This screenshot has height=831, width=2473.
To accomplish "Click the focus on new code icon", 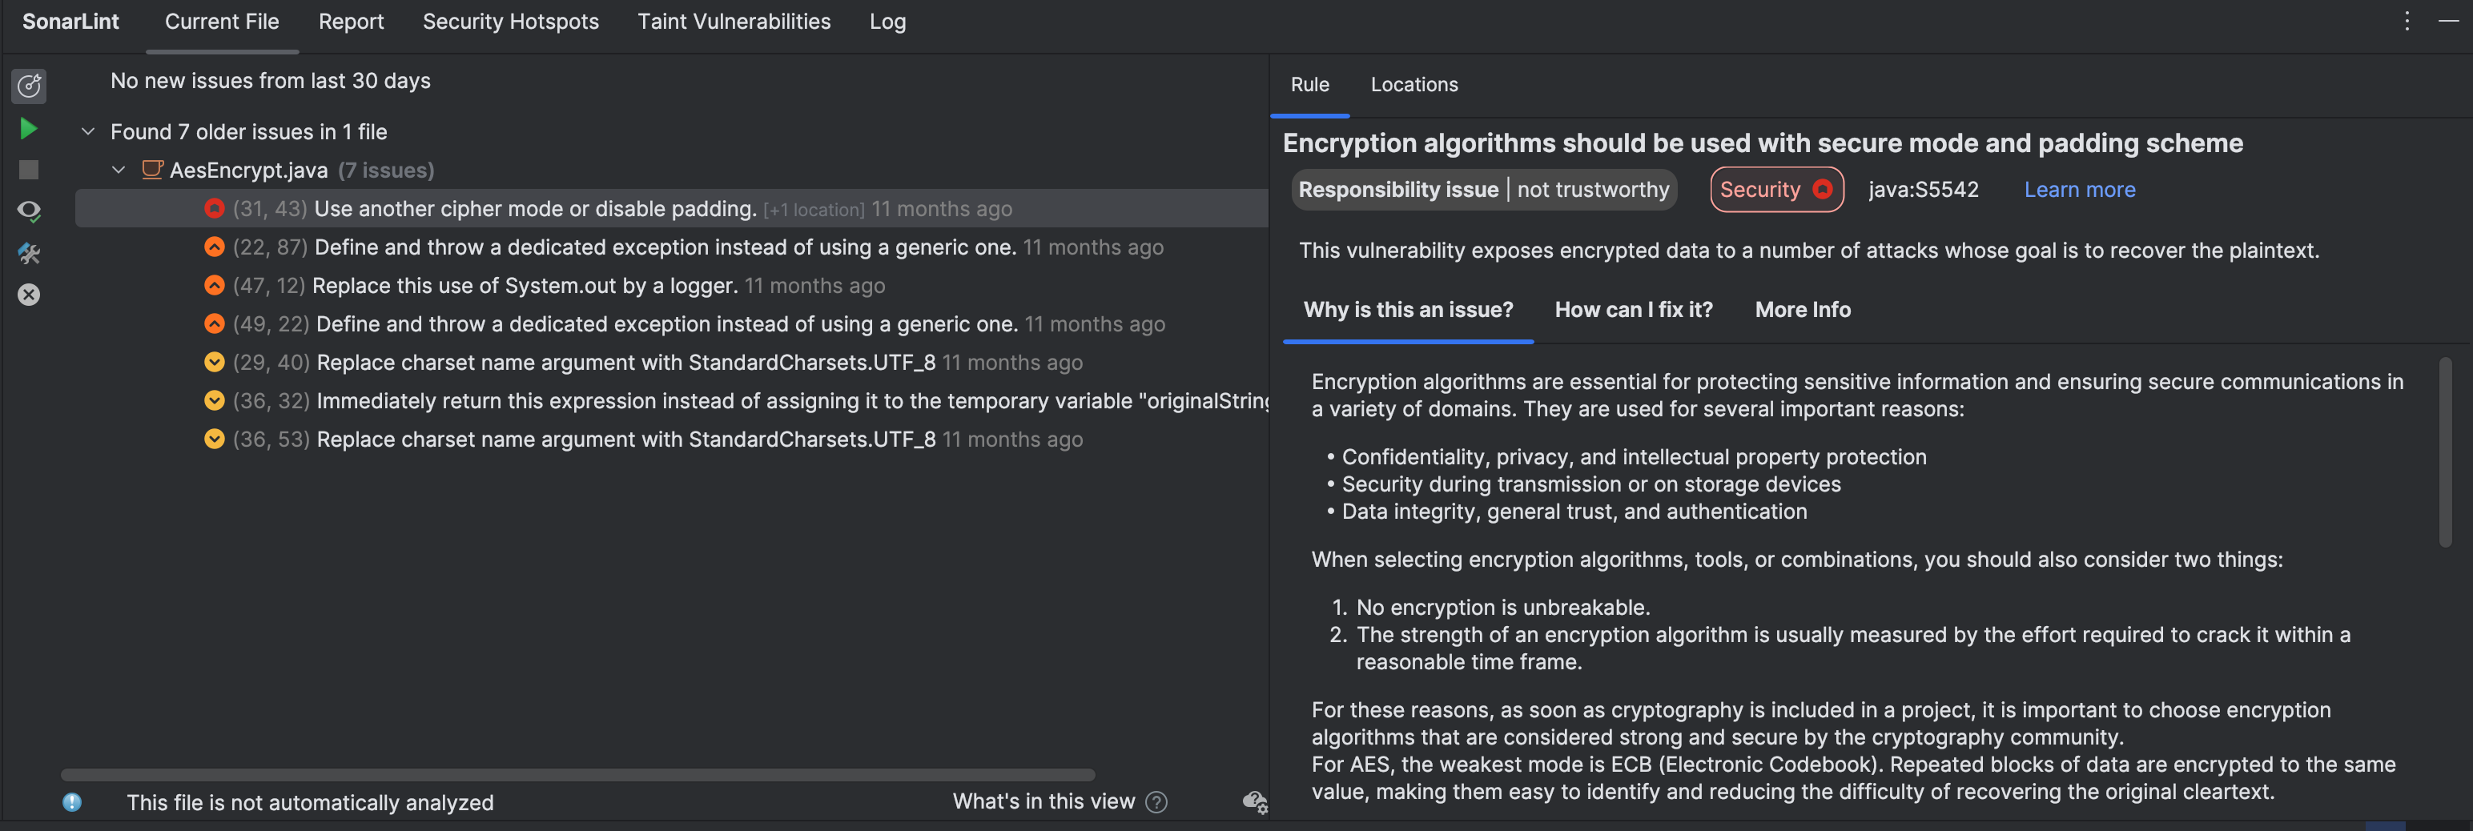I will (29, 86).
